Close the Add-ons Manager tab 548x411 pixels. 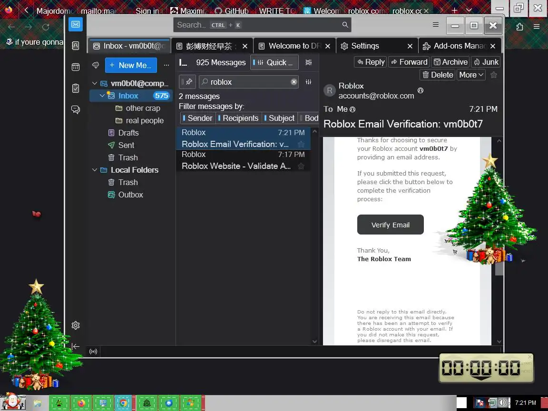tap(493, 46)
